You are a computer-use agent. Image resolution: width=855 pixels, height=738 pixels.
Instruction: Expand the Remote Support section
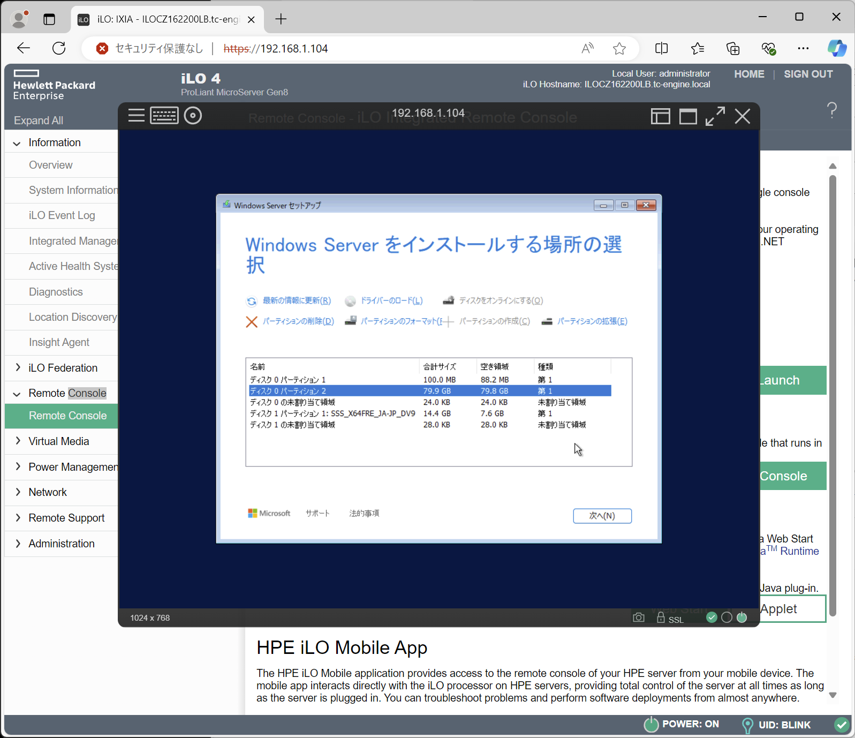pyautogui.click(x=18, y=517)
